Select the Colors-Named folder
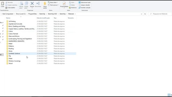Screen dimensions: 172x97 [13, 34]
